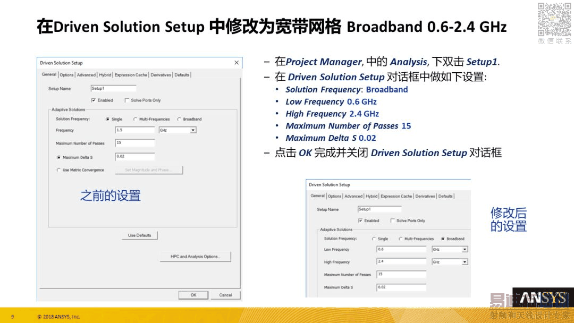574x323 pixels.
Task: Open Hybrid tab in right dialog
Action: pos(372,197)
